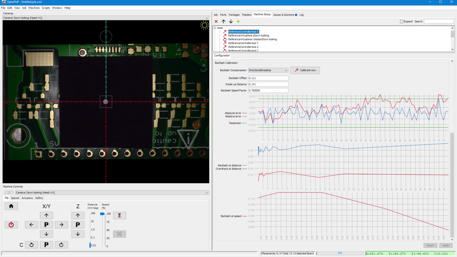Toggle the camera light sun icon
Image resolution: width=457 pixels, height=257 pixels.
tap(204, 25)
